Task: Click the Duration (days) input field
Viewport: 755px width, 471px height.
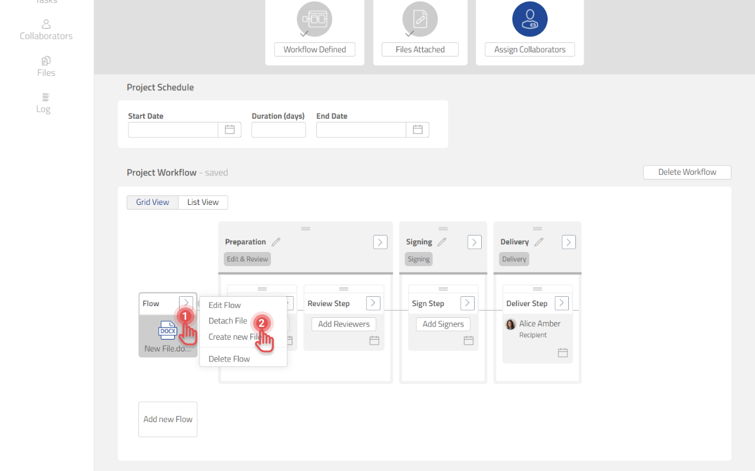Action: click(x=278, y=130)
